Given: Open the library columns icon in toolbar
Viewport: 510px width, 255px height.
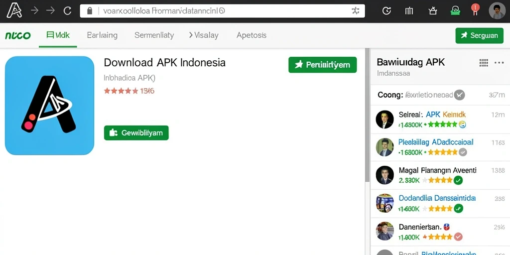Looking at the screenshot, I should [x=409, y=11].
